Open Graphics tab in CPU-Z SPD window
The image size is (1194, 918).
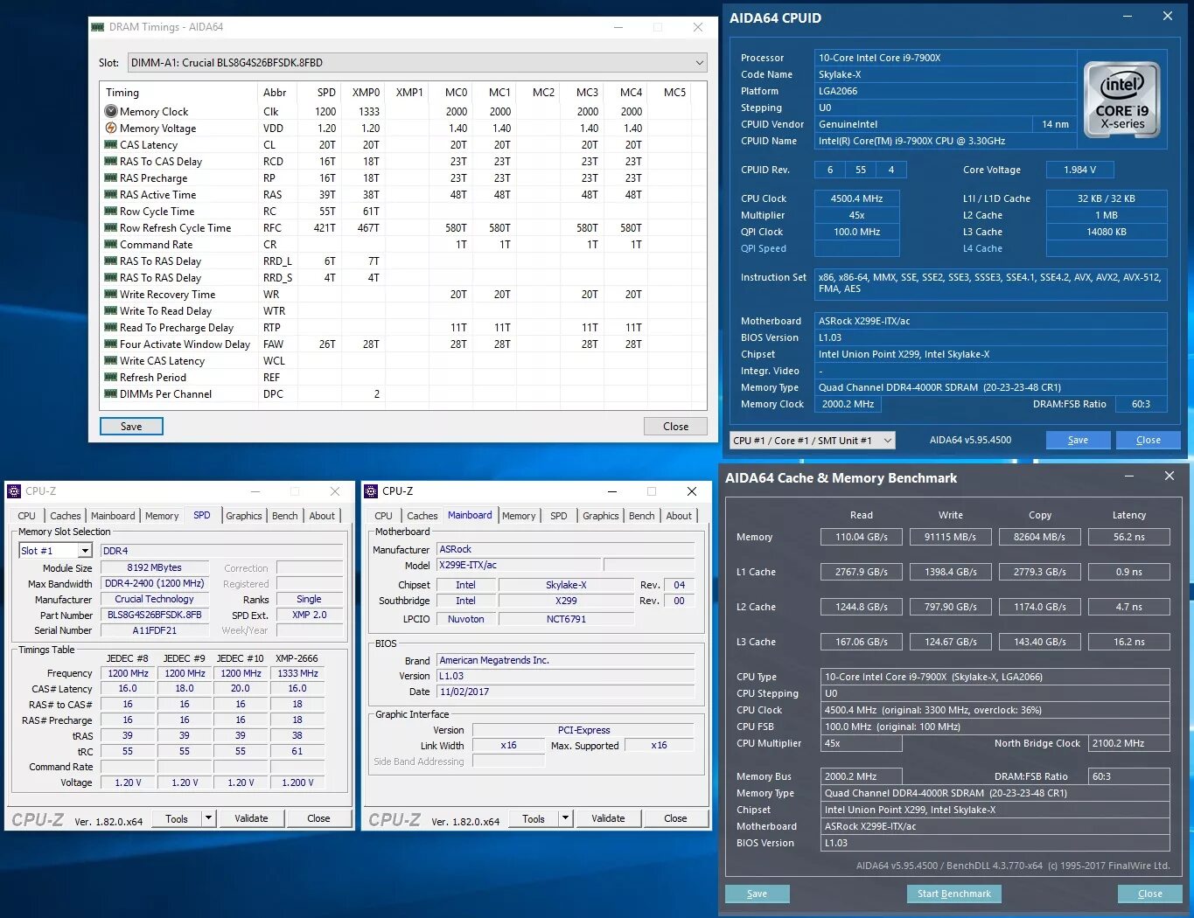[244, 517]
